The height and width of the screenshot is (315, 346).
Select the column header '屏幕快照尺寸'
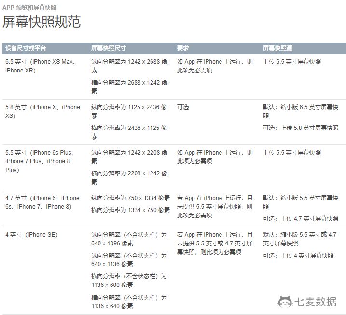coord(109,48)
